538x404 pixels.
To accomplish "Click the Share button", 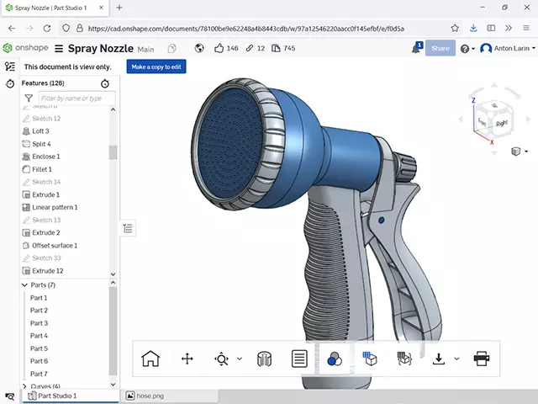I will 440,49.
